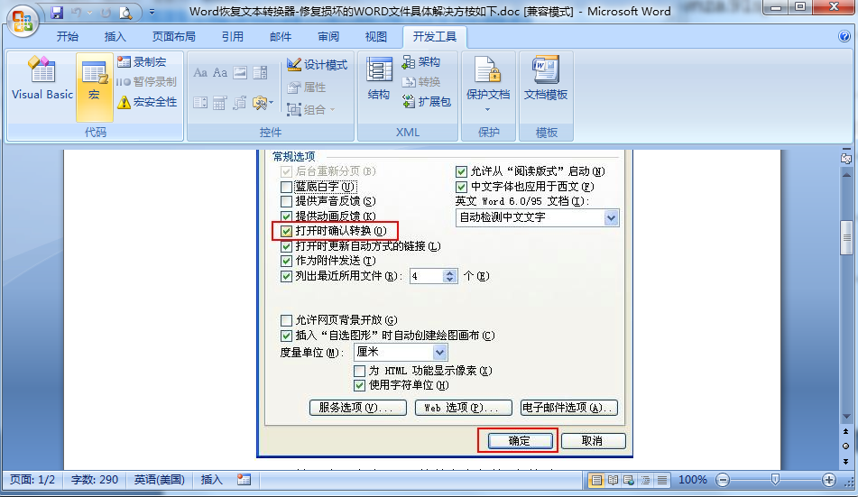The height and width of the screenshot is (497, 858).
Task: Expand Customize Quick Access Toolbar arrow
Action: pos(152,12)
